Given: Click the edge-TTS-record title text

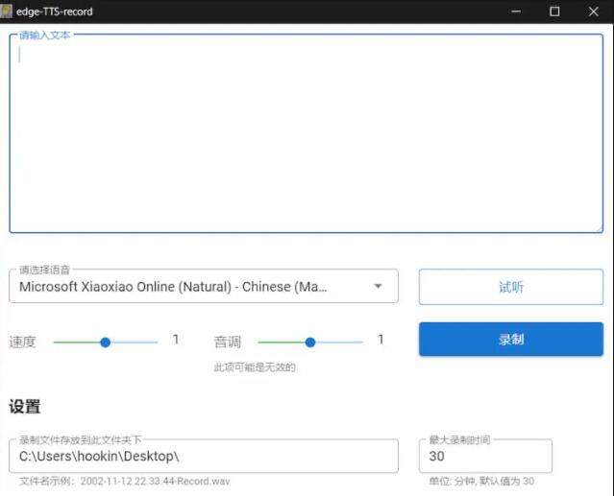Looking at the screenshot, I should click(x=55, y=12).
